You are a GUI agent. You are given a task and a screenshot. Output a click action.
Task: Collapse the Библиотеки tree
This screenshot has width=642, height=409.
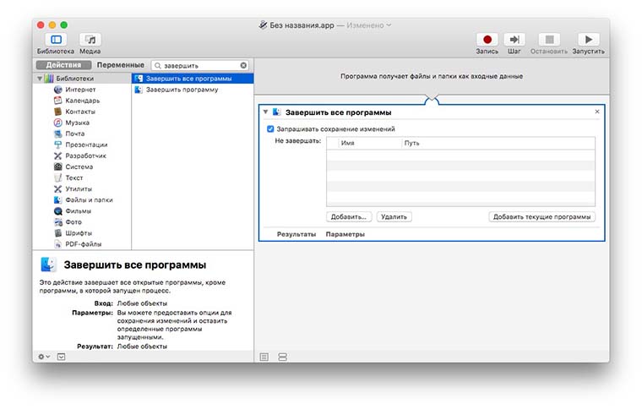(40, 79)
